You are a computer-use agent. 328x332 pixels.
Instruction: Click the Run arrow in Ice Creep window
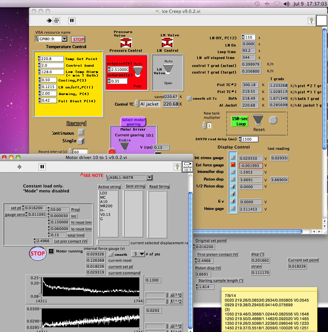(49, 20)
